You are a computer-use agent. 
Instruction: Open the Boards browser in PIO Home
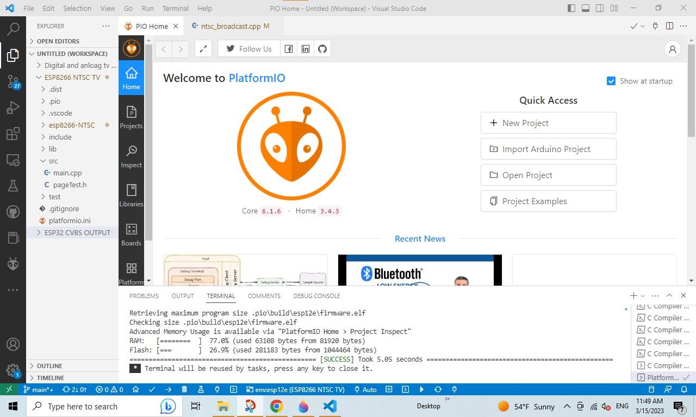pyautogui.click(x=131, y=233)
